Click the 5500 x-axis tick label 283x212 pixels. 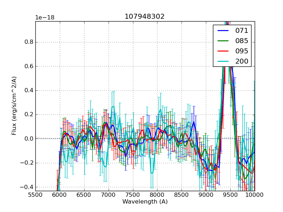coord(35,194)
